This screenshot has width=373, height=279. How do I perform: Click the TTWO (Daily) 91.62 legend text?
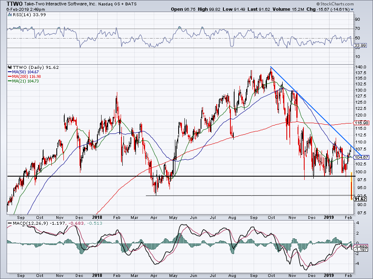point(36,67)
